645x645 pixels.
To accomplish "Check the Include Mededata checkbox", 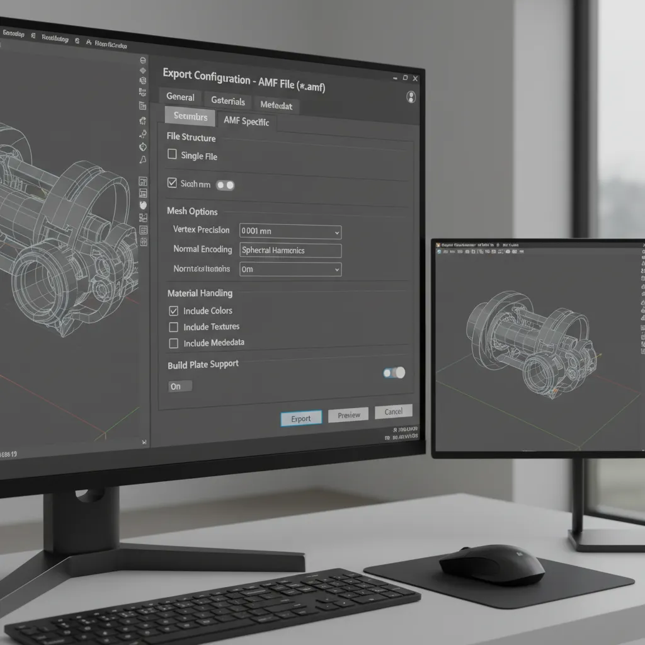I will [174, 343].
